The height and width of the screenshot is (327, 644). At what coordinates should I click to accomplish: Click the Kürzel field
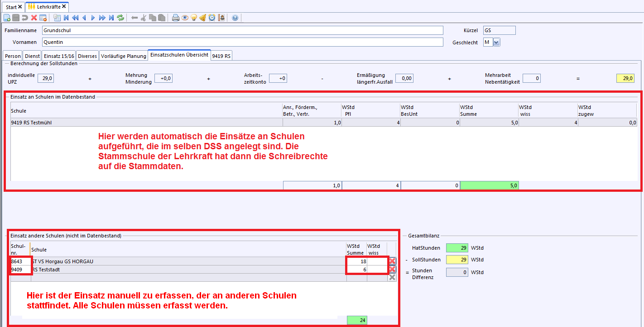pos(499,30)
